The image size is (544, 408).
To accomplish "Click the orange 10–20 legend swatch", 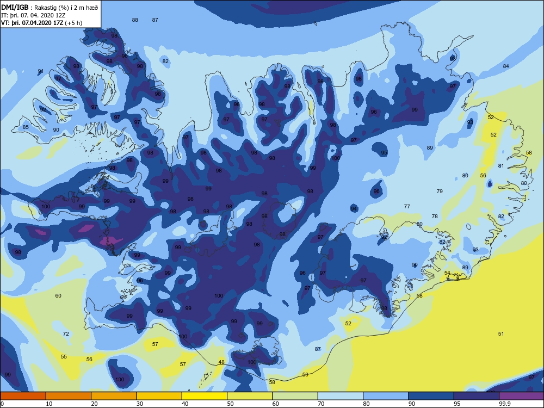I will click(x=69, y=396).
